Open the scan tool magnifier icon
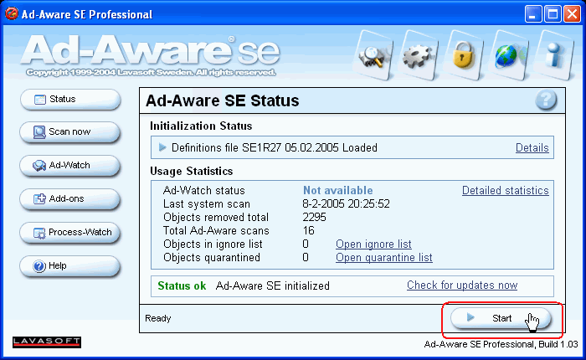 tap(373, 55)
